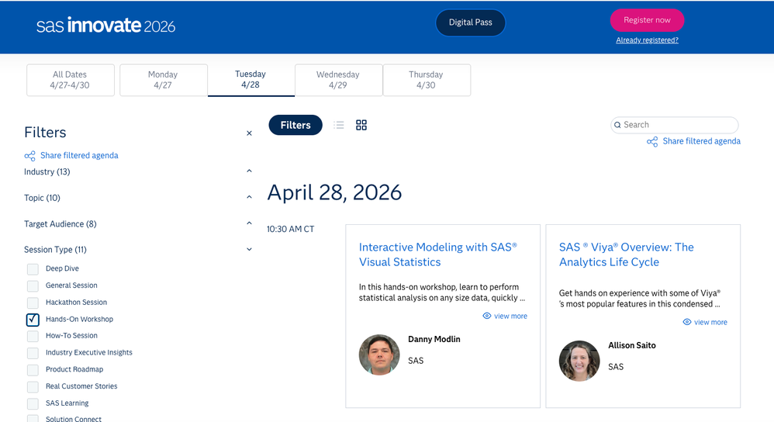Switch to Monday 4/27 tab
The image size is (774, 422).
point(164,80)
